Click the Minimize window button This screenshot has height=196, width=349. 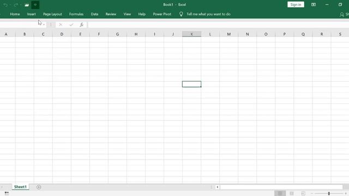(x=327, y=5)
